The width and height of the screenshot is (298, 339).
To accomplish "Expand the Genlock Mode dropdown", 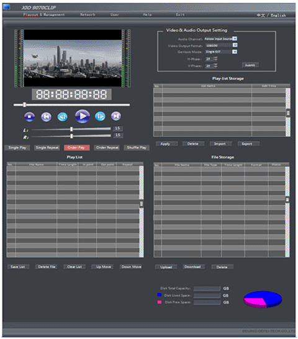I will [x=235, y=52].
